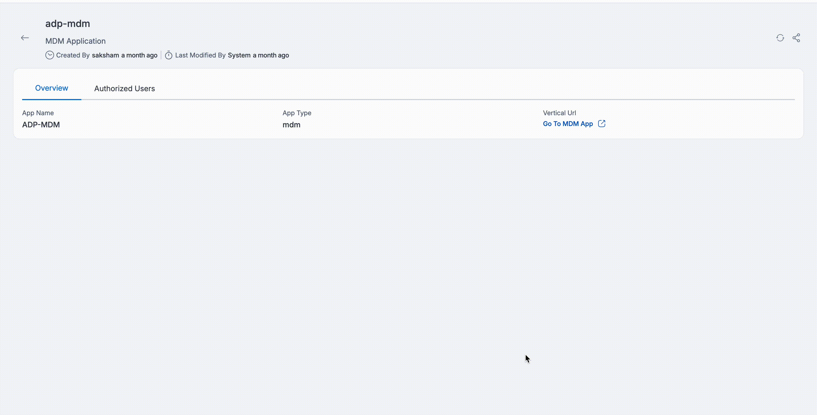
Task: Click the ADP-MDM app name value
Action: [41, 125]
